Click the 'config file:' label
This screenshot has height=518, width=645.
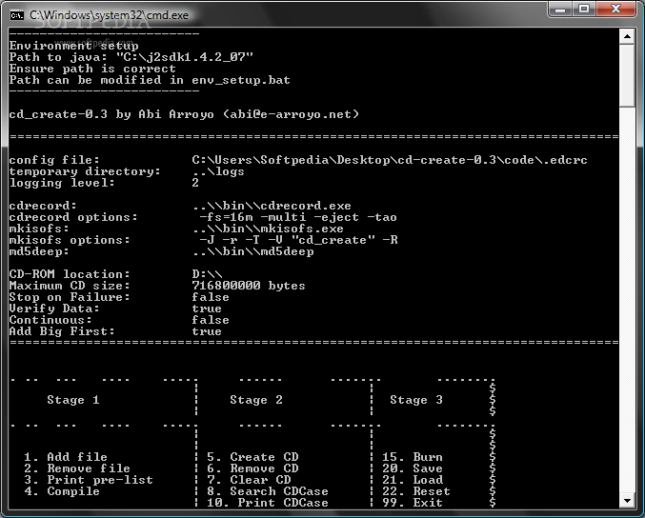click(54, 160)
